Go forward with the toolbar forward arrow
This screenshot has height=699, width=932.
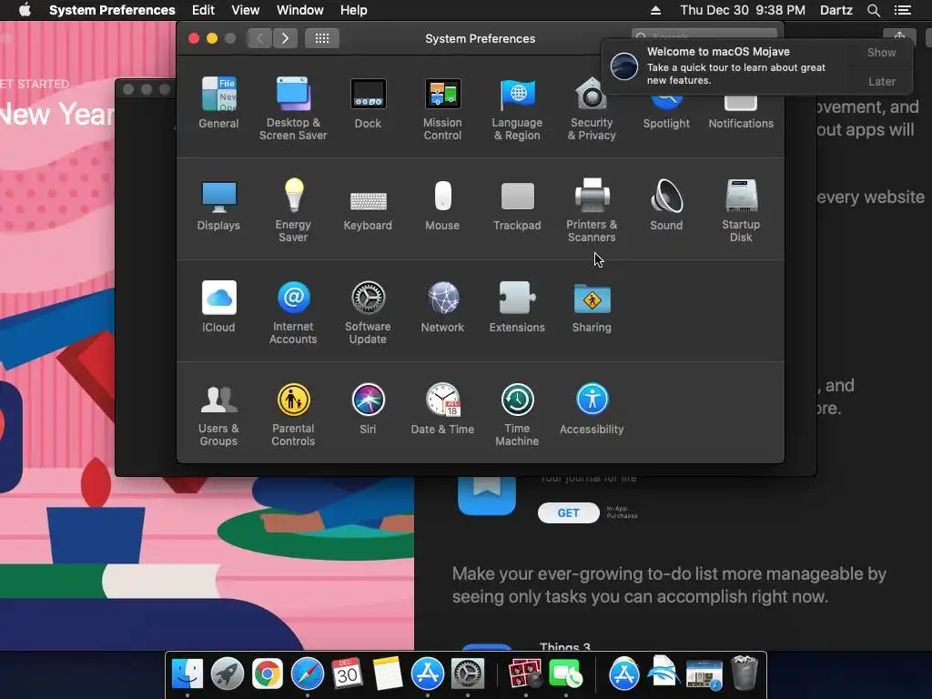[285, 38]
